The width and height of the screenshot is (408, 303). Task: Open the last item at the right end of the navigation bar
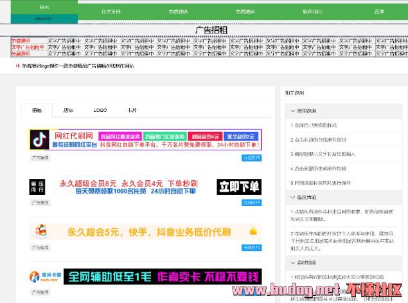[x=379, y=12]
